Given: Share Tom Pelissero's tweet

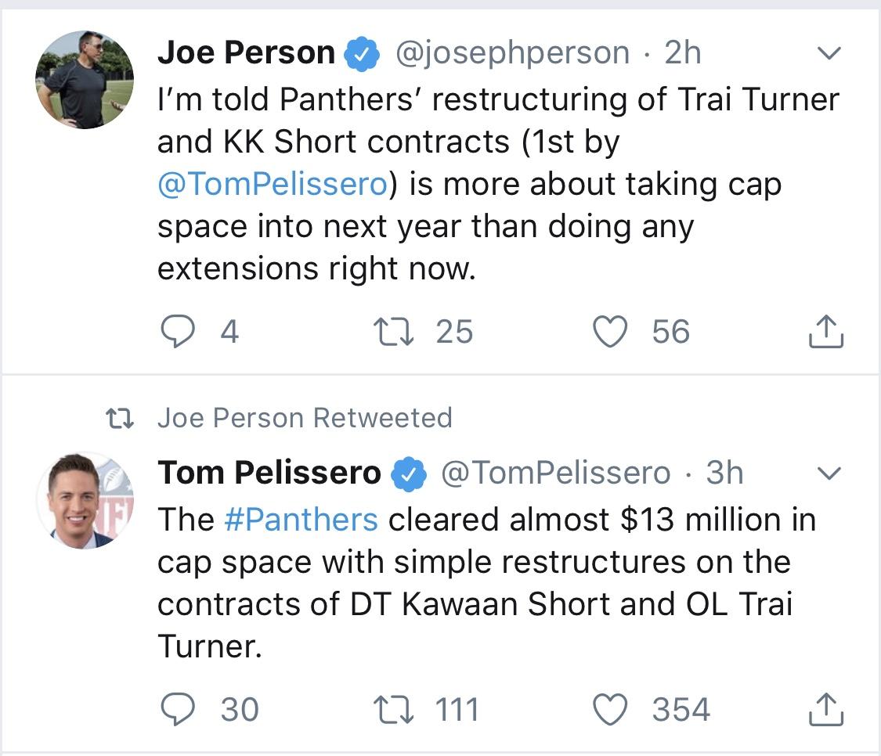Looking at the screenshot, I should tap(826, 709).
